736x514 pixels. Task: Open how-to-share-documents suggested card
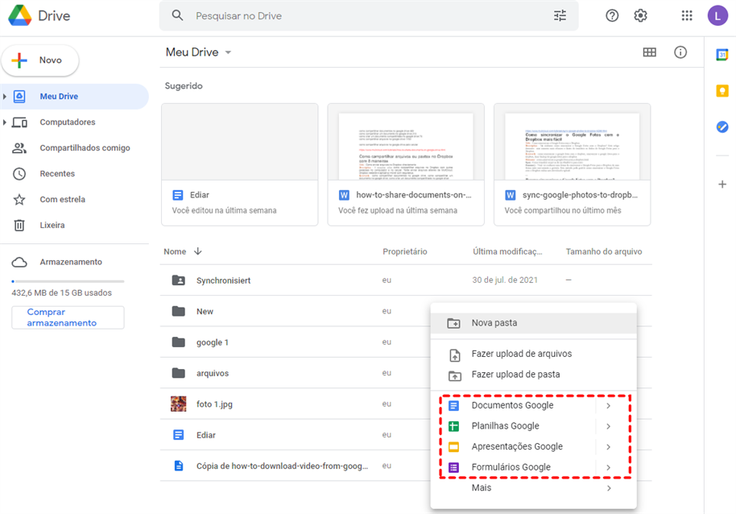[x=406, y=164]
